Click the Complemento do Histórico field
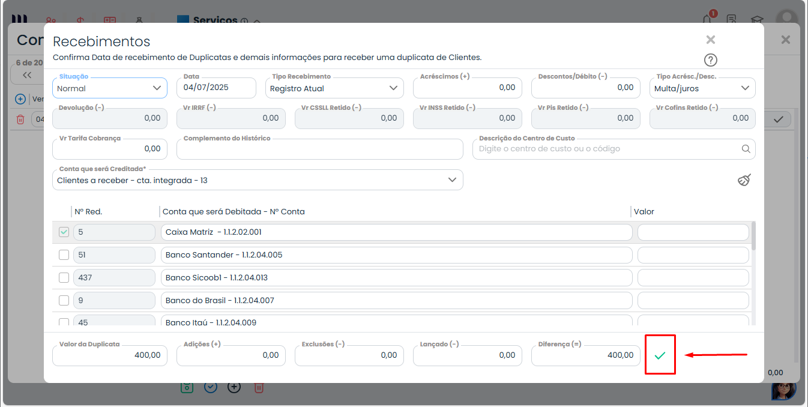Viewport: 808px width, 407px height. pos(319,149)
